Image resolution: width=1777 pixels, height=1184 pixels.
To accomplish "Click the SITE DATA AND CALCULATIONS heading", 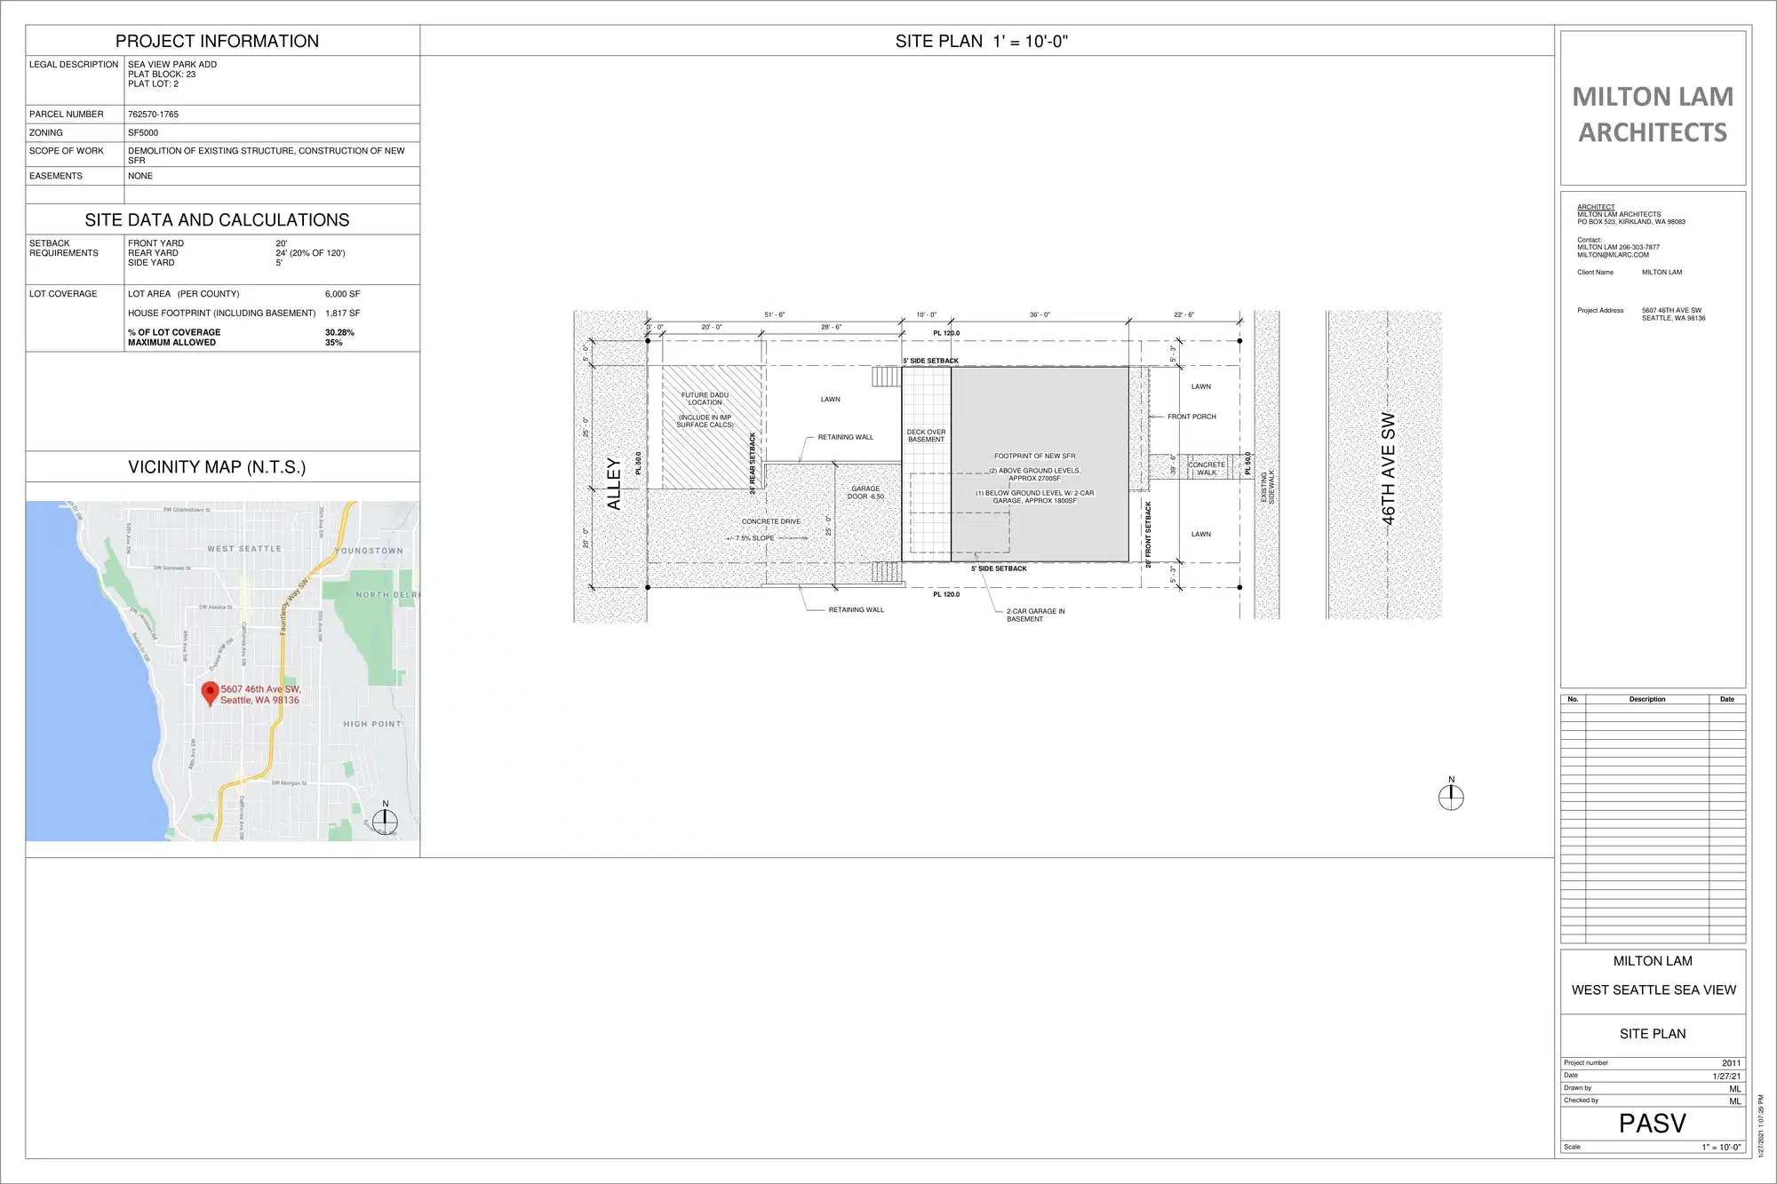I will (217, 219).
